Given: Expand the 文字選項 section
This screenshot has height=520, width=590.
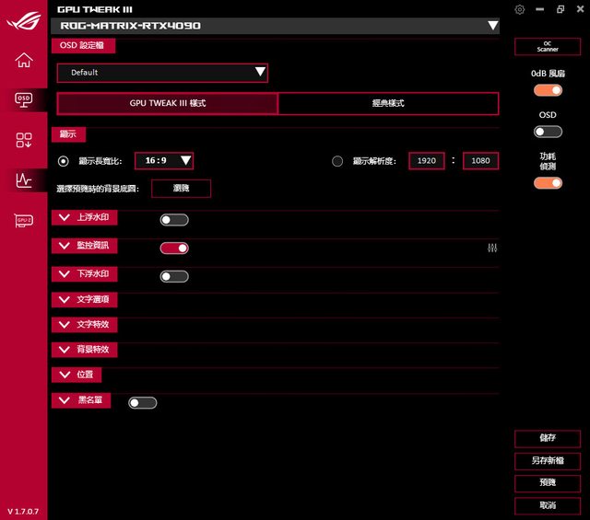Looking at the screenshot, I should click(85, 299).
